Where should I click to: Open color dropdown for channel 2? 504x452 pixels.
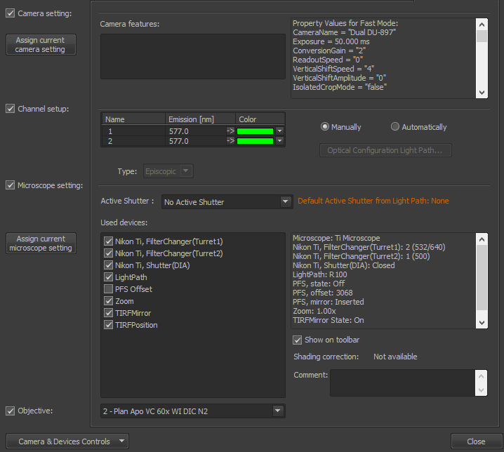[279, 140]
